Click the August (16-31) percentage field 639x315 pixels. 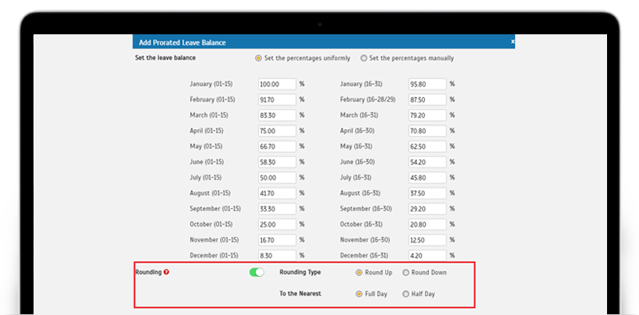coord(427,193)
